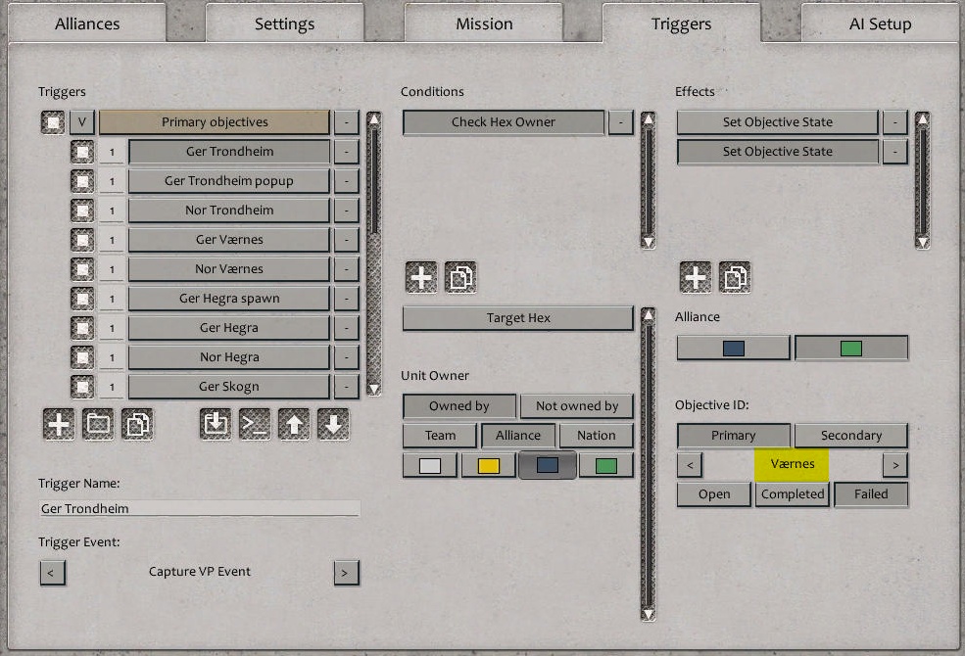Duplicate the selected trigger
The width and height of the screenshot is (965, 656).
[x=137, y=424]
